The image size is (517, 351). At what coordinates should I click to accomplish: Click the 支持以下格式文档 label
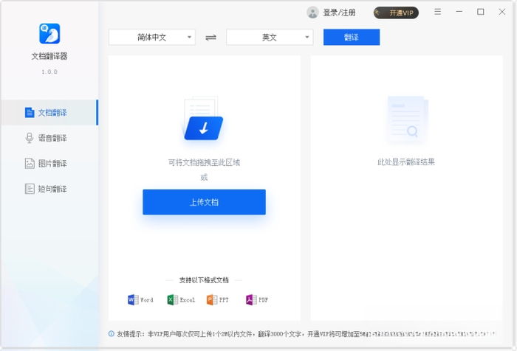tap(204, 280)
